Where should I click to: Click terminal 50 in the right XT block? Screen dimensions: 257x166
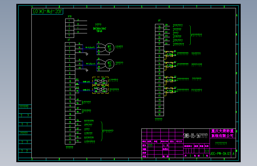159,114
